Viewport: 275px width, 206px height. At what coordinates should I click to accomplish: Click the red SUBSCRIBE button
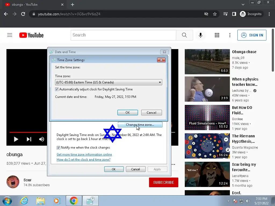pyautogui.click(x=164, y=182)
